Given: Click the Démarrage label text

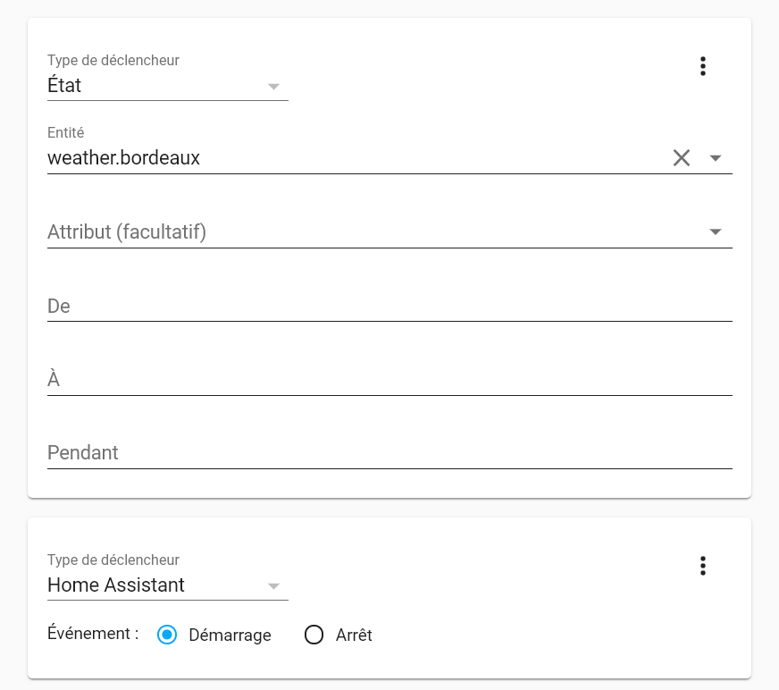Looking at the screenshot, I should click(230, 635).
